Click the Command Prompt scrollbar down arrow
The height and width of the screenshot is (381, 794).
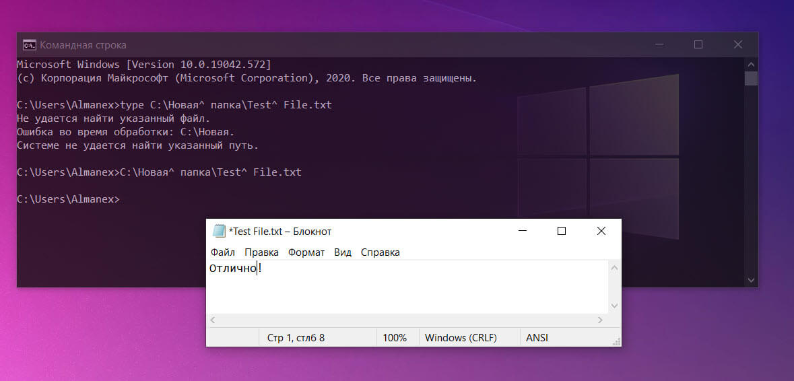point(752,280)
